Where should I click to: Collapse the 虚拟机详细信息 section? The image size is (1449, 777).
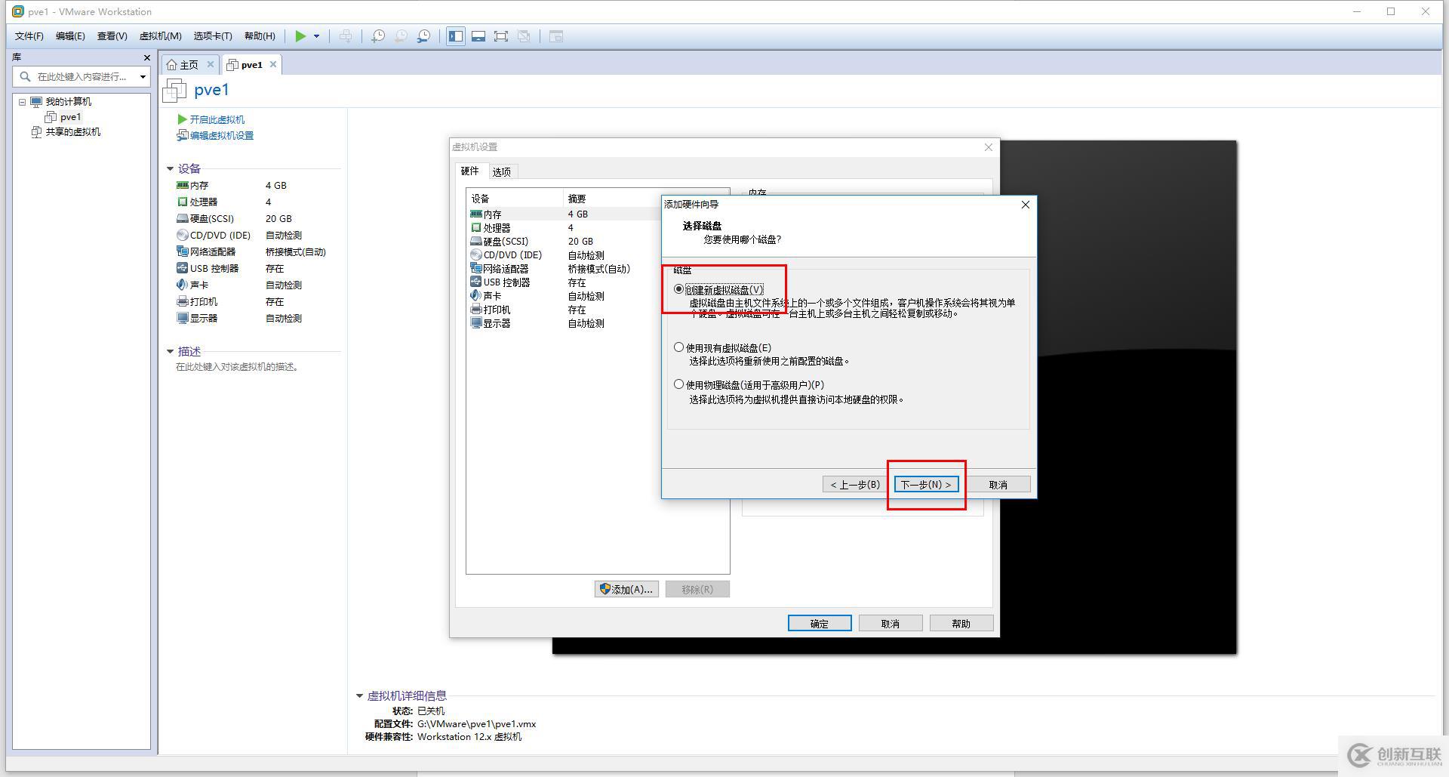pos(359,696)
